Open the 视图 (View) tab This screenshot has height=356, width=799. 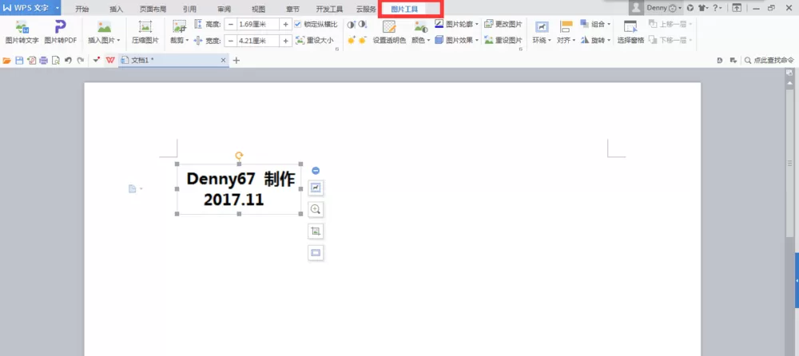pyautogui.click(x=258, y=9)
